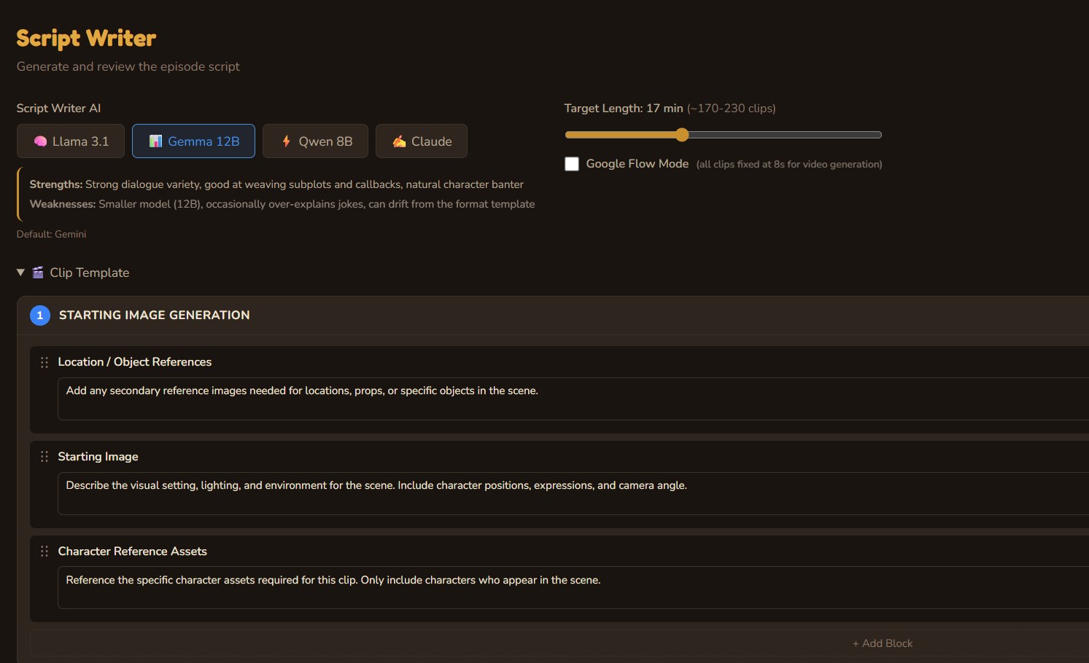Click the chart icon on Gemma 12B
The image size is (1089, 663).
tap(155, 141)
